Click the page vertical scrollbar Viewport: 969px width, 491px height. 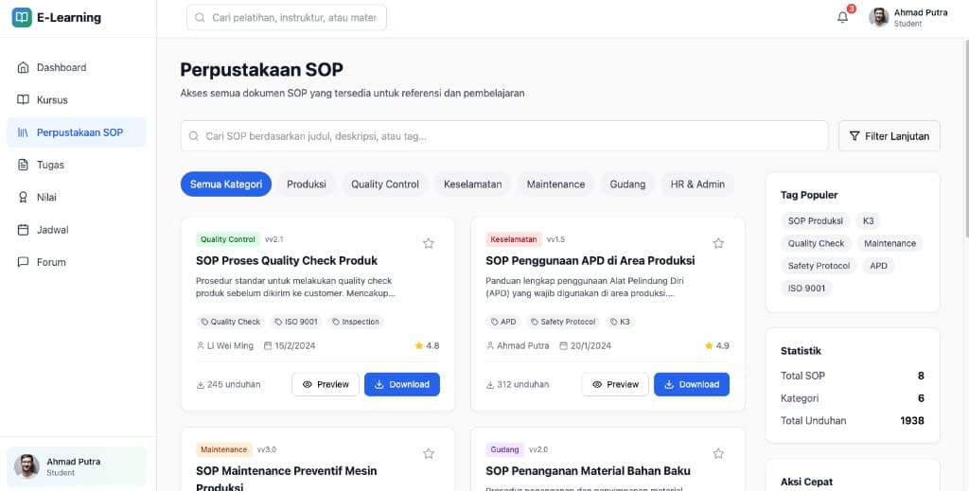[966, 138]
